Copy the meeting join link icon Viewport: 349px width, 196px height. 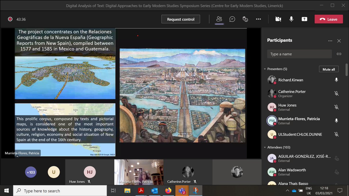(339, 54)
